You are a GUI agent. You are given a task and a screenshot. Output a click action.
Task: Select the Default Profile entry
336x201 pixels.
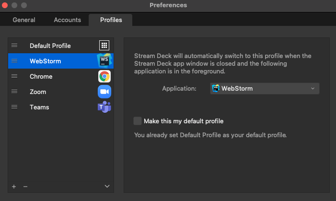[x=61, y=46]
